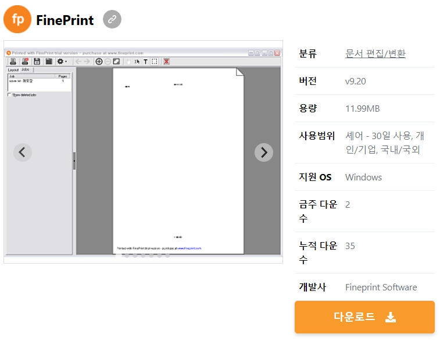Click the 사용범위 license text 셰어 - 30일 사용
This screenshot has width=440, height=341.
click(379, 136)
